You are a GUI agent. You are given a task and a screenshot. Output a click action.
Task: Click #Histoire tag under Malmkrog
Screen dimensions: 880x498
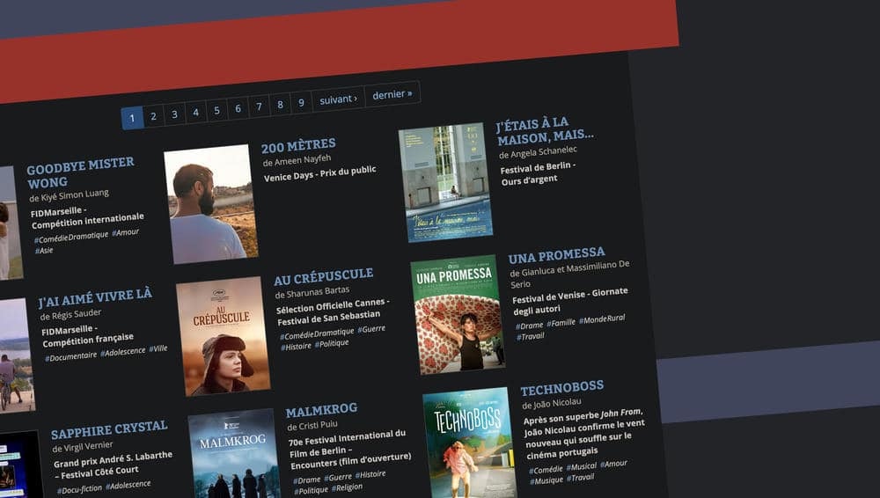point(371,474)
